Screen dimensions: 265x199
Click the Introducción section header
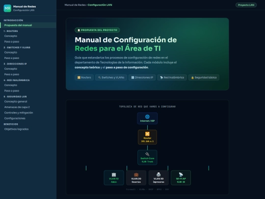13,20
